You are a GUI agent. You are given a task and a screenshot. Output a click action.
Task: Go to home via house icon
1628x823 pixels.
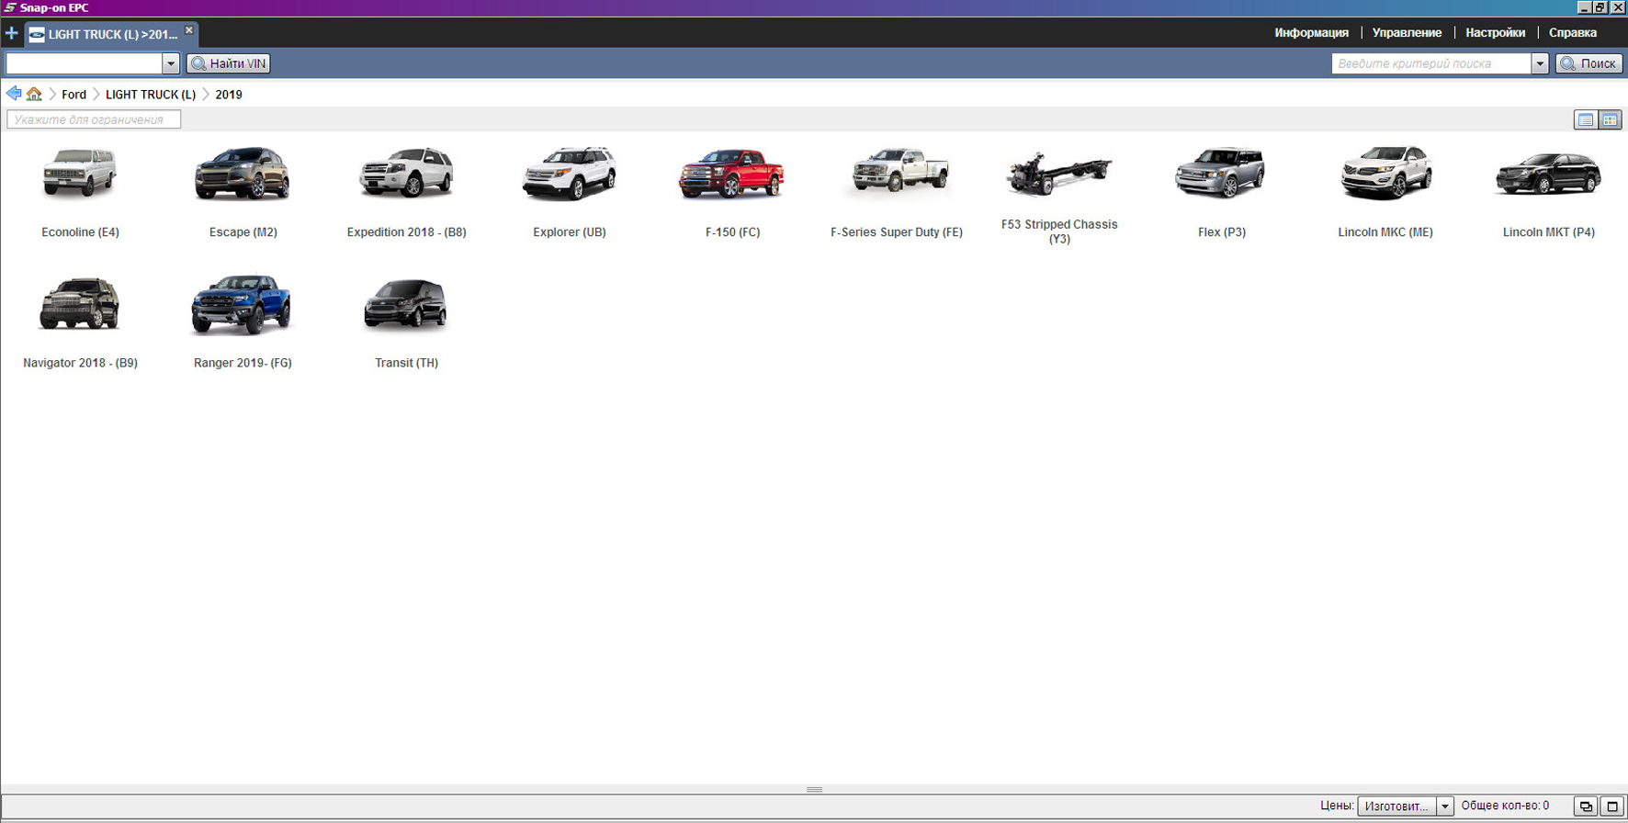pyautogui.click(x=34, y=94)
